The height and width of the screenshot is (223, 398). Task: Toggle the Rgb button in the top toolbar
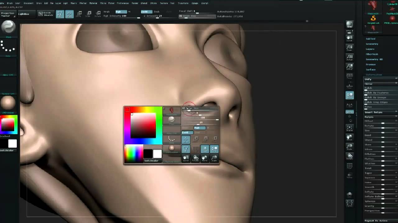(121, 12)
